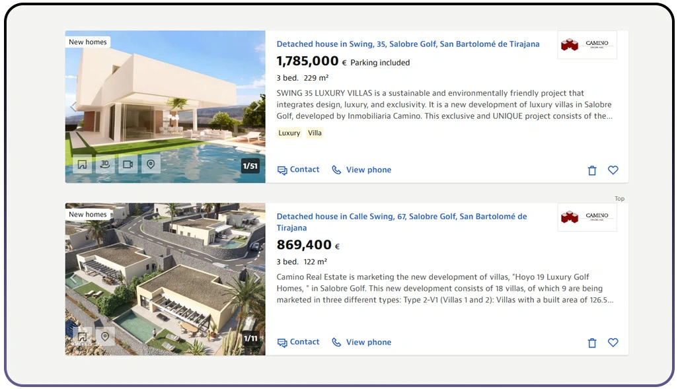The height and width of the screenshot is (389, 678).
Task: Contact the advertiser of Swing 35 villa
Action: point(299,170)
